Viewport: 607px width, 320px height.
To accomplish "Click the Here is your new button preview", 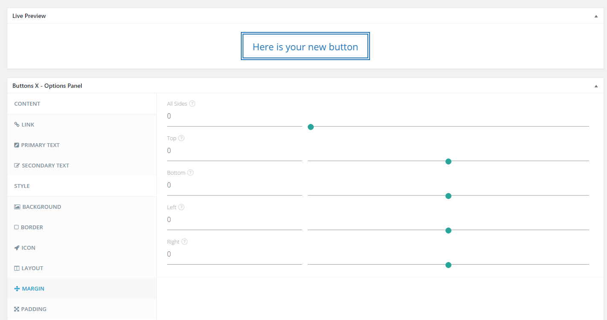I will pyautogui.click(x=305, y=46).
